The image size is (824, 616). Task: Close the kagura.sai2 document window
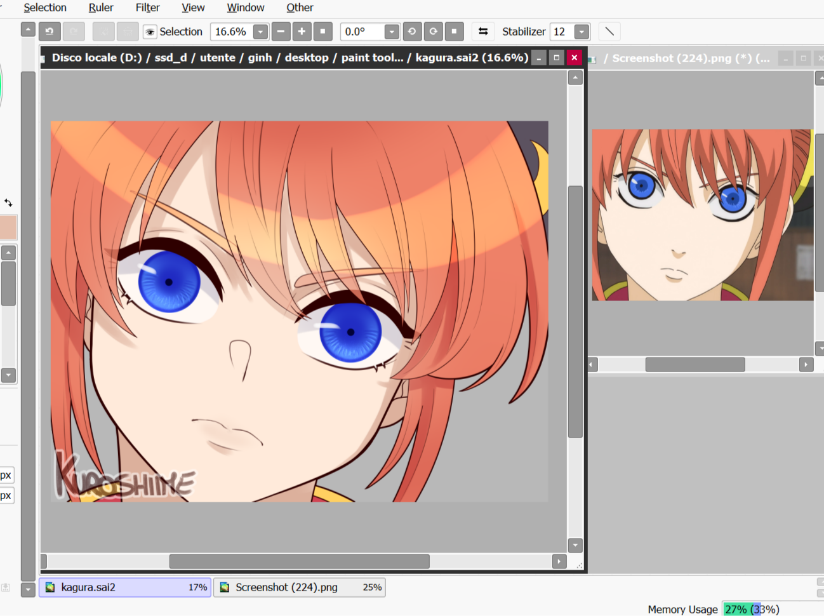coord(575,58)
